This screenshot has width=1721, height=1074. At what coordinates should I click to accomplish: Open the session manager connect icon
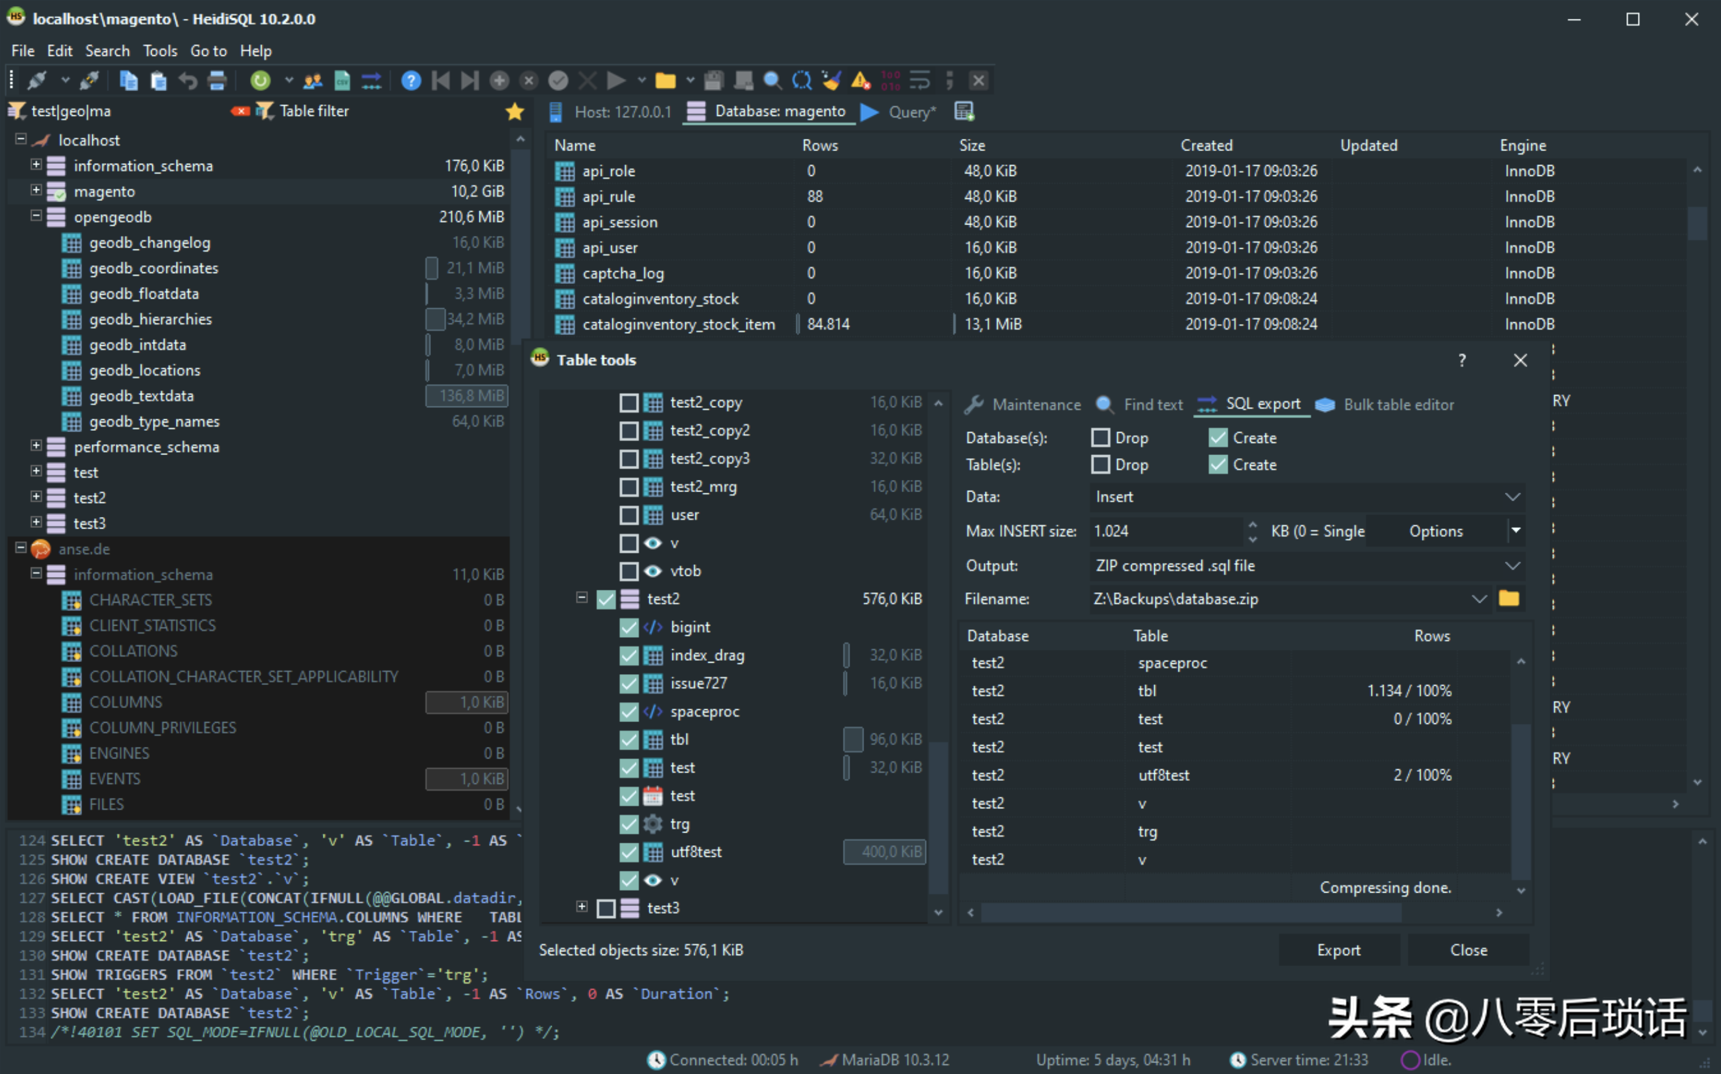pos(37,80)
